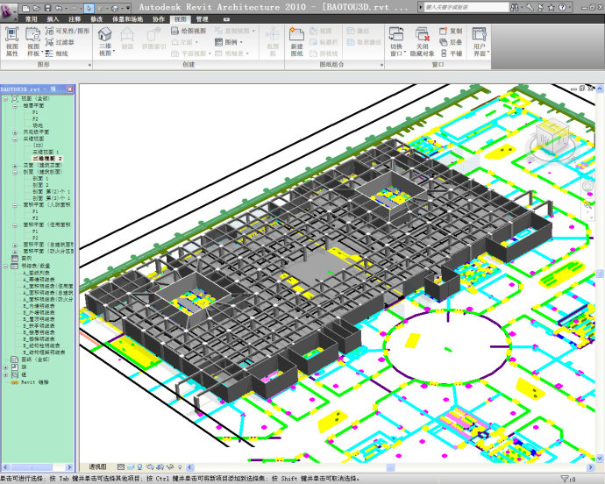Click the star Favorites icon
The height and width of the screenshot is (484, 605).
click(x=552, y=7)
